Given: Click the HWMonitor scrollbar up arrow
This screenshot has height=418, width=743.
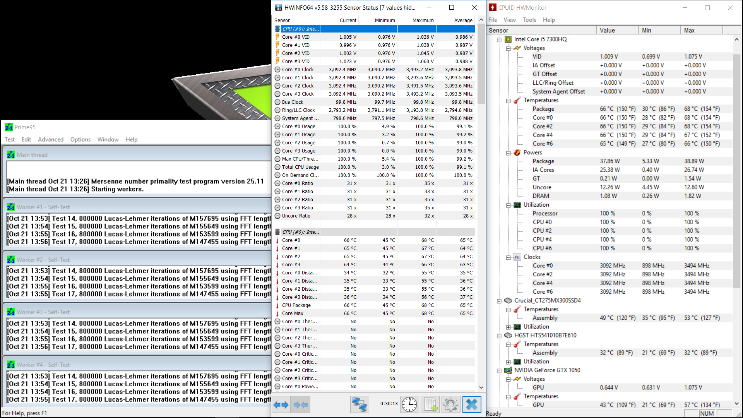Looking at the screenshot, I should pyautogui.click(x=737, y=39).
